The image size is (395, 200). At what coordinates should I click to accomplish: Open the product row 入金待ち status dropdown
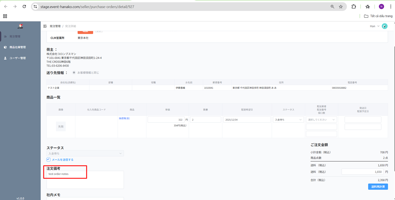pos(288,120)
